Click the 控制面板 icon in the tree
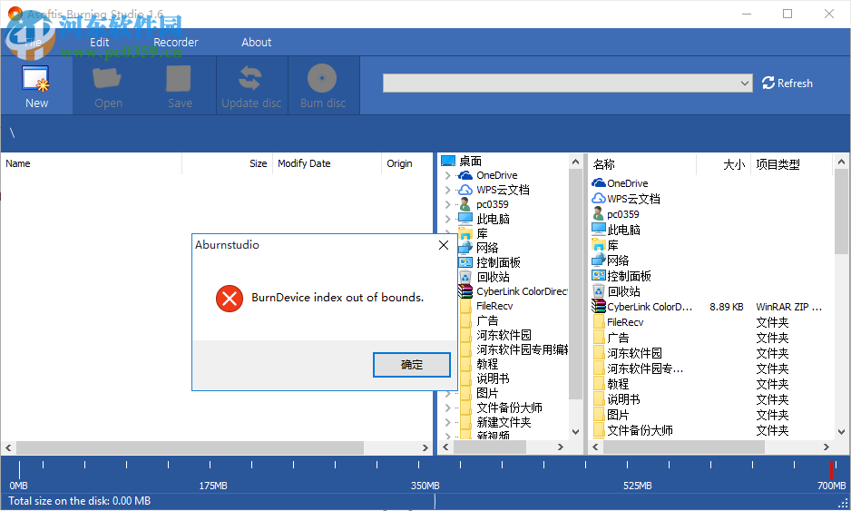Viewport: 851px width, 511px height. 465,262
